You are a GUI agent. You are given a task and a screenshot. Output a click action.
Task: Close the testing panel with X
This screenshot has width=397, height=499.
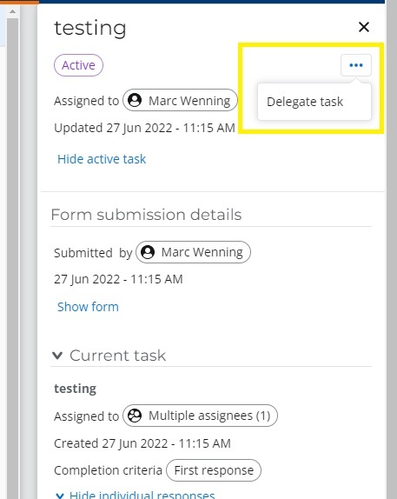[364, 27]
